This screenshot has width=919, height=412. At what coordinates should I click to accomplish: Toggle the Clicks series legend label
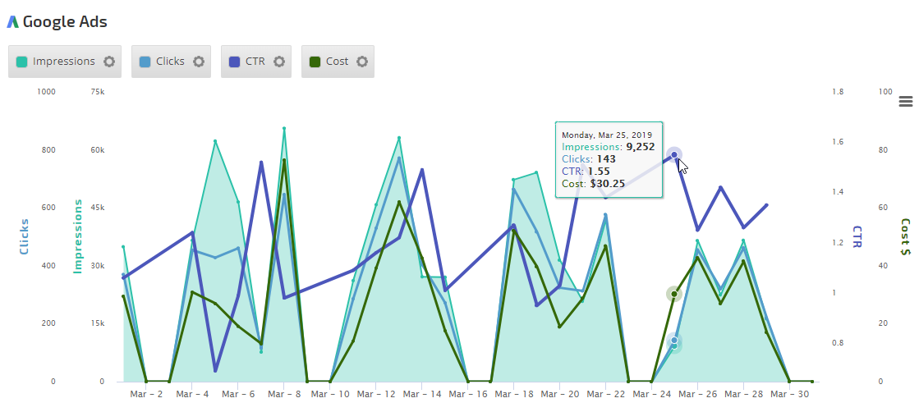pos(170,62)
